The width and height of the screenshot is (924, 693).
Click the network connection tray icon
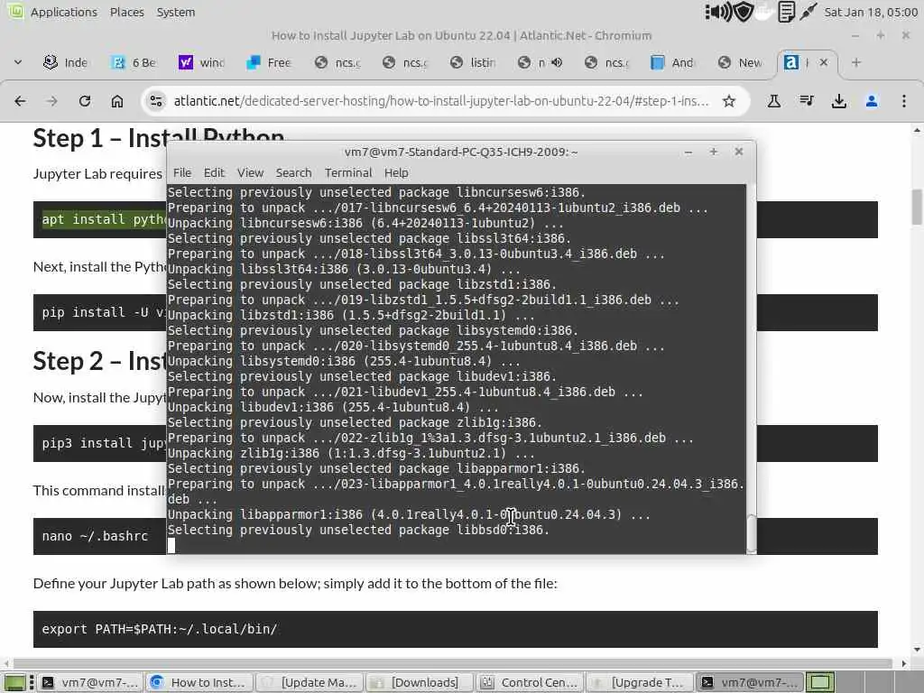(x=808, y=12)
